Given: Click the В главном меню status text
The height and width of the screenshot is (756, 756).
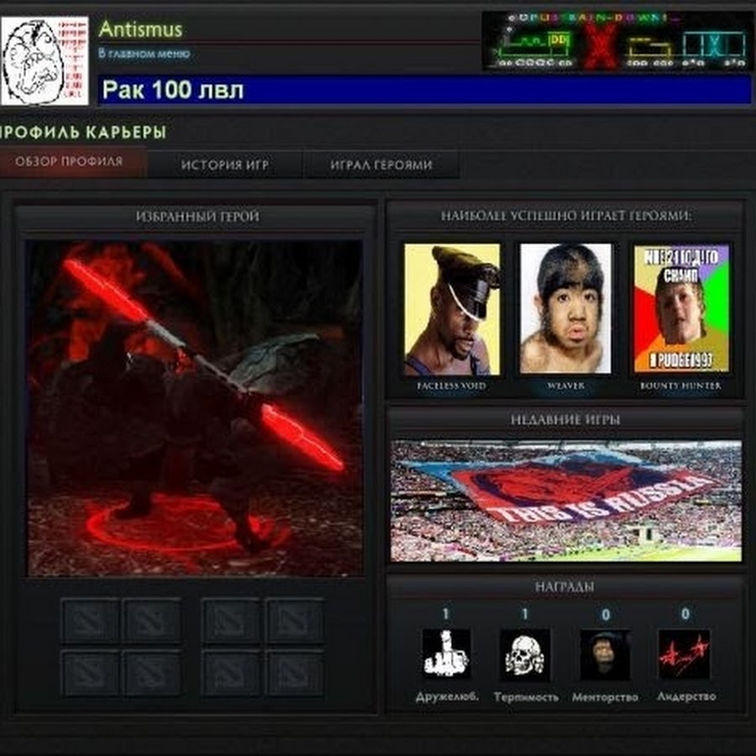Looking at the screenshot, I should pos(144,53).
